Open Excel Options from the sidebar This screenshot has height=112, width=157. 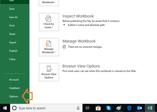pyautogui.click(x=14, y=96)
